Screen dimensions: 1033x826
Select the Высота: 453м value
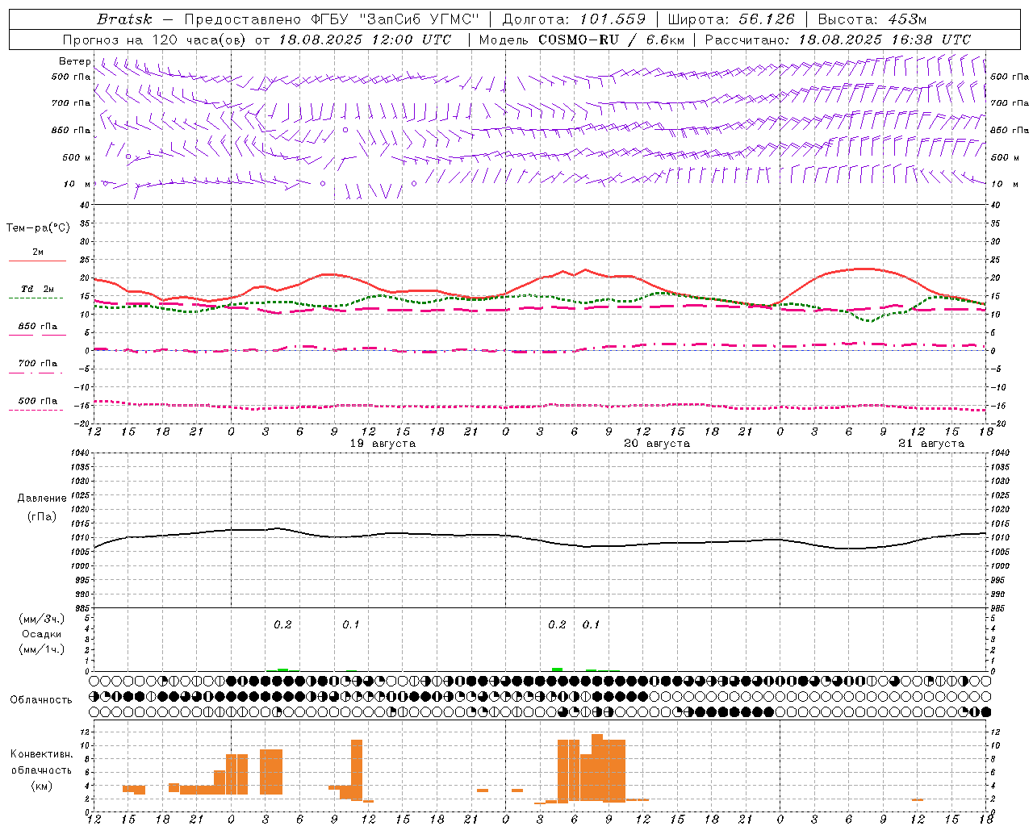(x=872, y=19)
